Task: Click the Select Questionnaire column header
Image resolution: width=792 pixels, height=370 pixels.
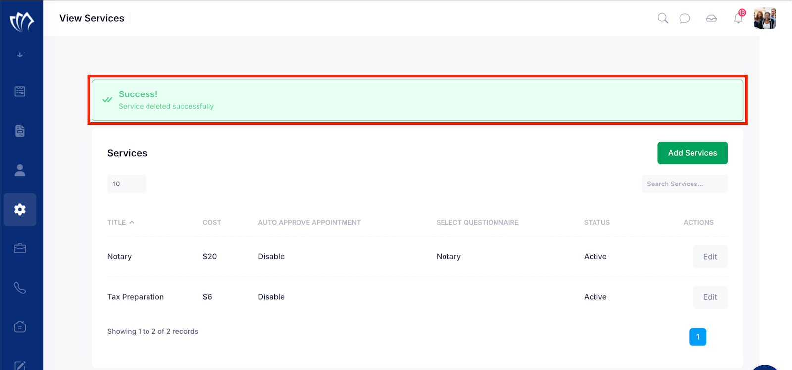Action: pyautogui.click(x=477, y=223)
